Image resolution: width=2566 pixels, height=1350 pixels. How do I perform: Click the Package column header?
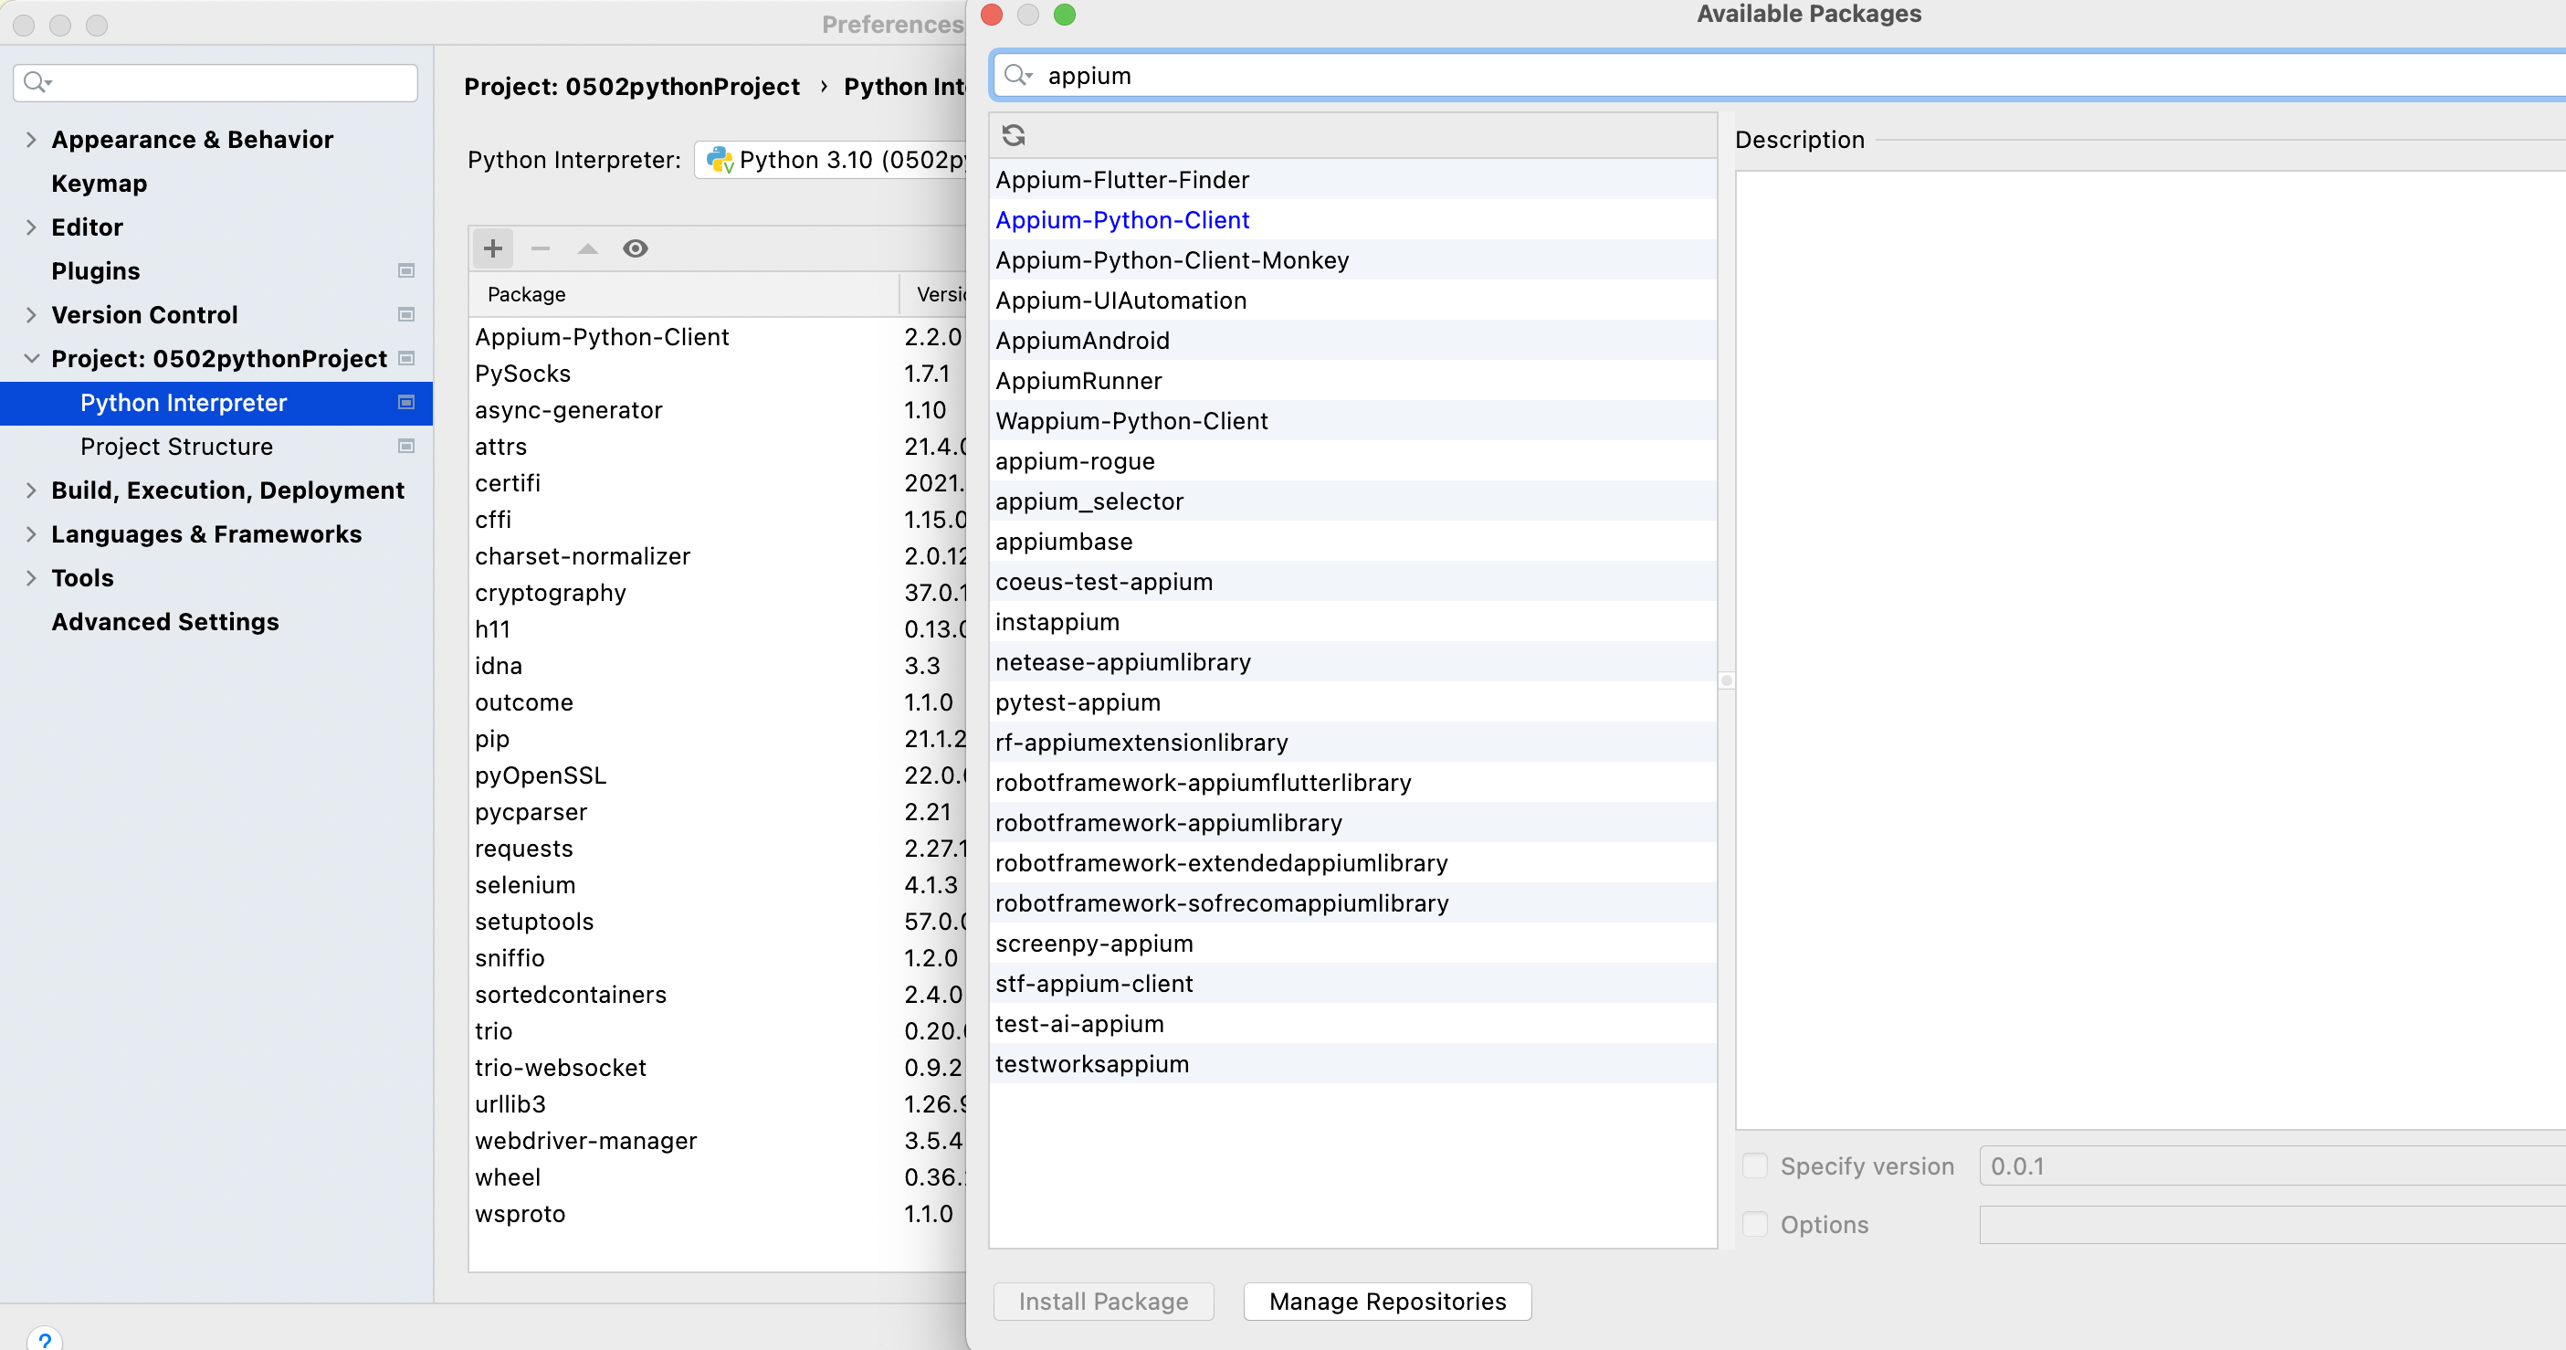pyautogui.click(x=684, y=294)
